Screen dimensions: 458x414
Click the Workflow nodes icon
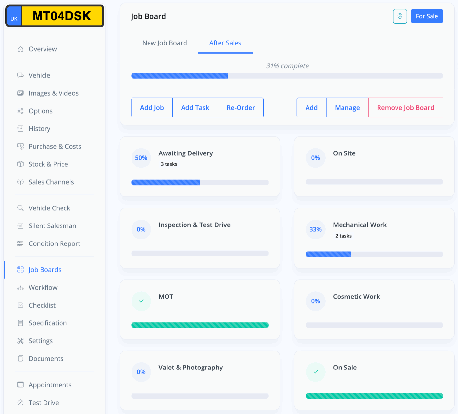point(20,287)
